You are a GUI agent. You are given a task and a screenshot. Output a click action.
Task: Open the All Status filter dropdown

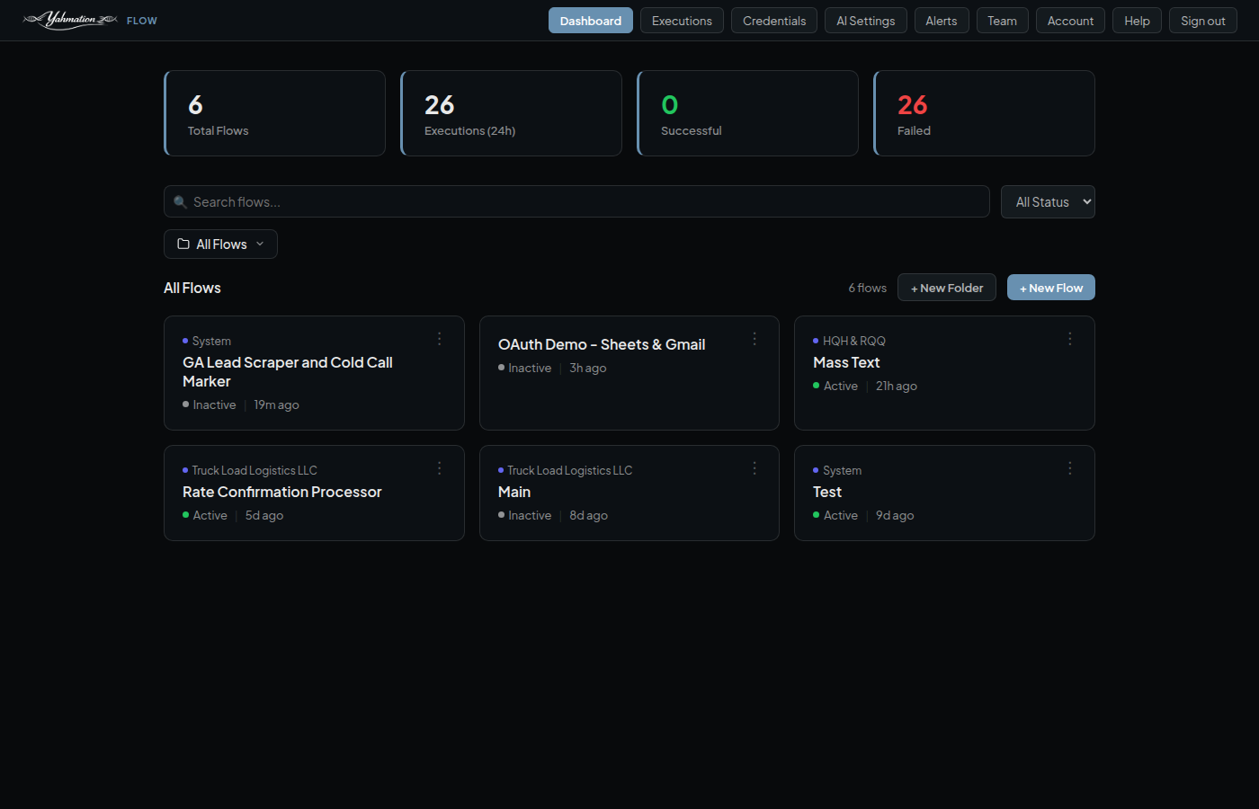tap(1048, 202)
